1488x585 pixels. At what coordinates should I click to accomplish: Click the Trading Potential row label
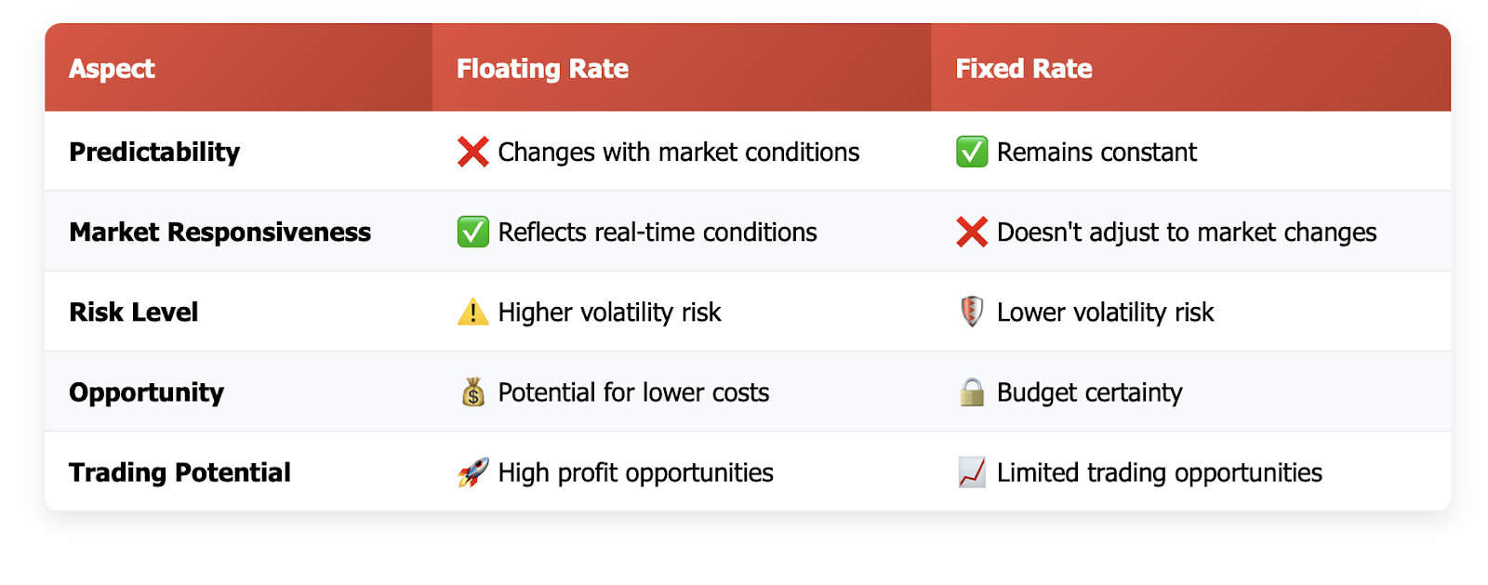pyautogui.click(x=179, y=473)
